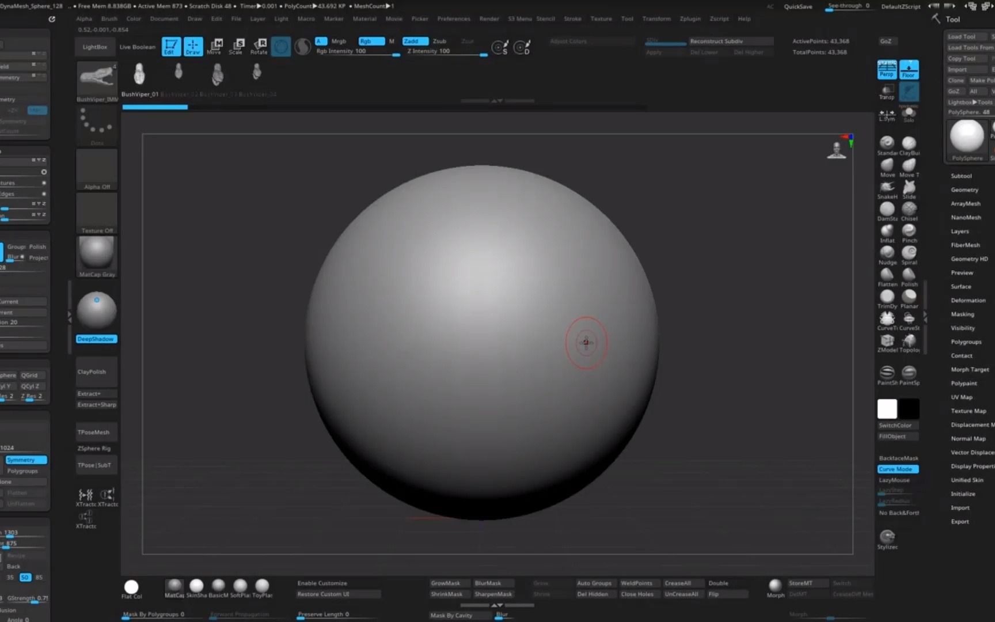Viewport: 995px width, 622px height.
Task: Toggle L.Sym local symmetry
Action: (x=887, y=114)
